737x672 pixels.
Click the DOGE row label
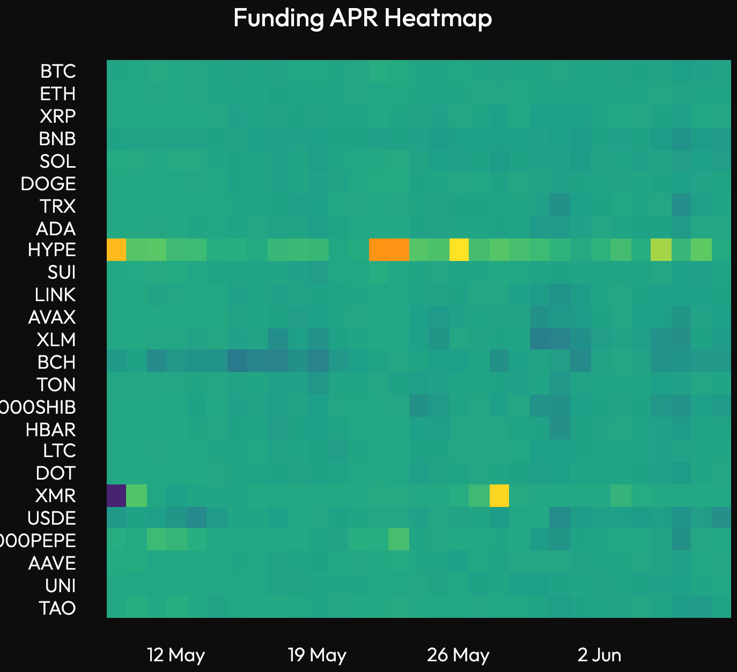tap(48, 184)
